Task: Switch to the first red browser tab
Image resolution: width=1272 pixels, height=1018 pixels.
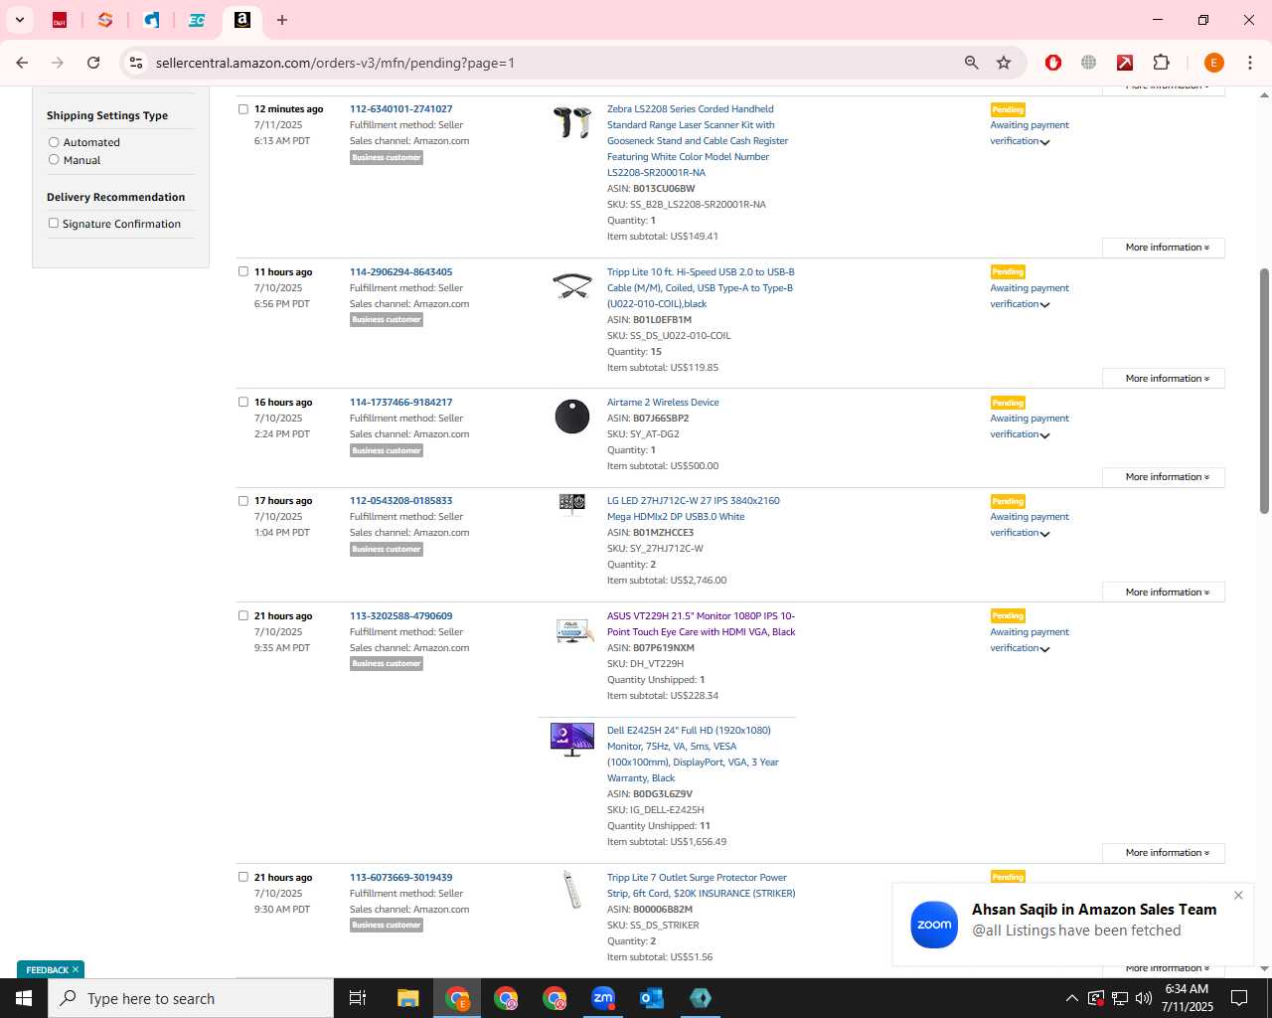Action: pyautogui.click(x=60, y=20)
